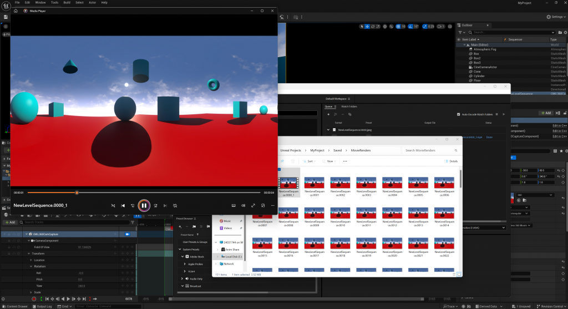
Task: Select the viewport Select mode tool
Action: click(x=362, y=27)
